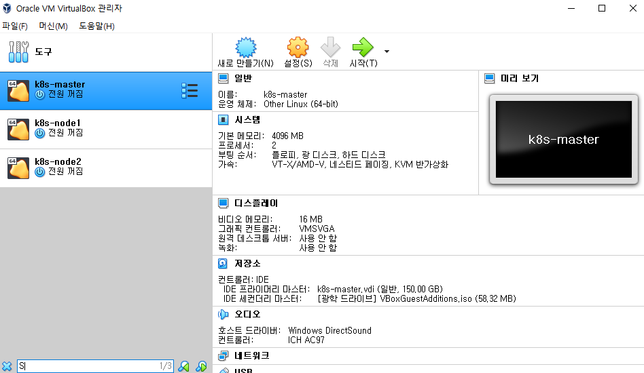Click the Delete (삭제) arrow icon

click(330, 47)
